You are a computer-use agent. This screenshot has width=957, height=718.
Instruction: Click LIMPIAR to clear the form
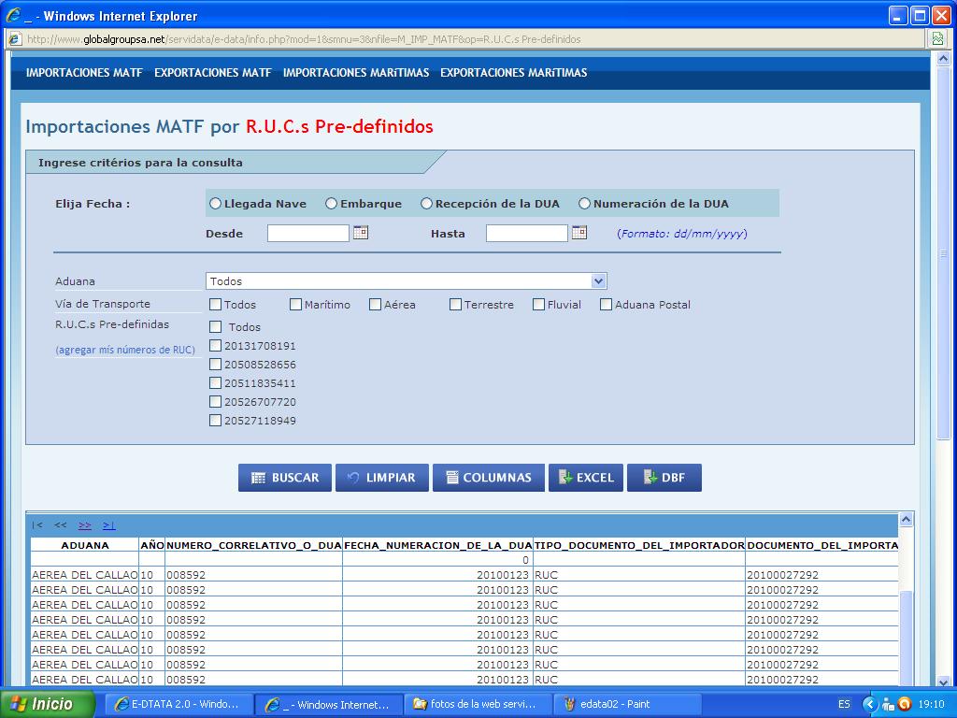[x=381, y=478]
